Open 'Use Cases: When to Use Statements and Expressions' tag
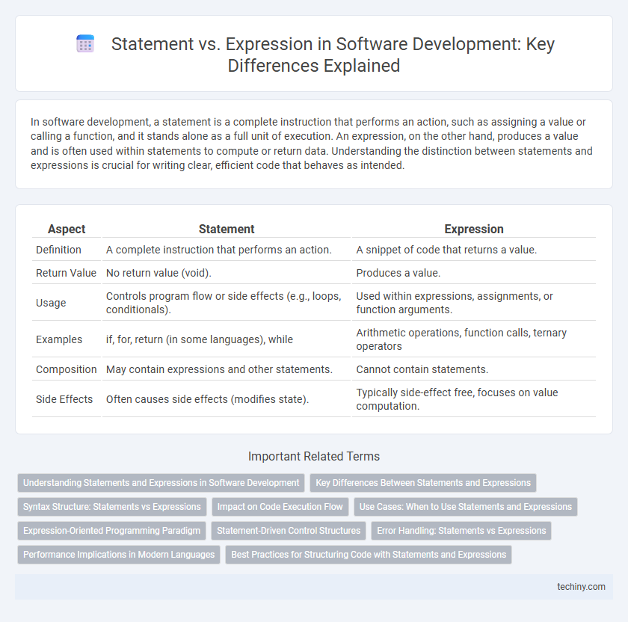 pyautogui.click(x=465, y=507)
